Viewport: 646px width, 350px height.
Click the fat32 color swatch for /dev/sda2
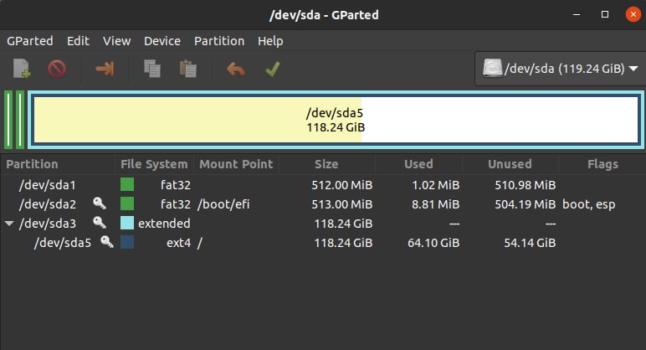tap(127, 203)
